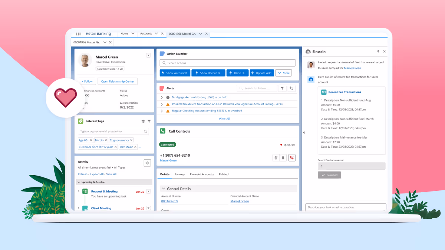Click View All in Alerts panel
The width and height of the screenshot is (445, 250).
click(224, 119)
